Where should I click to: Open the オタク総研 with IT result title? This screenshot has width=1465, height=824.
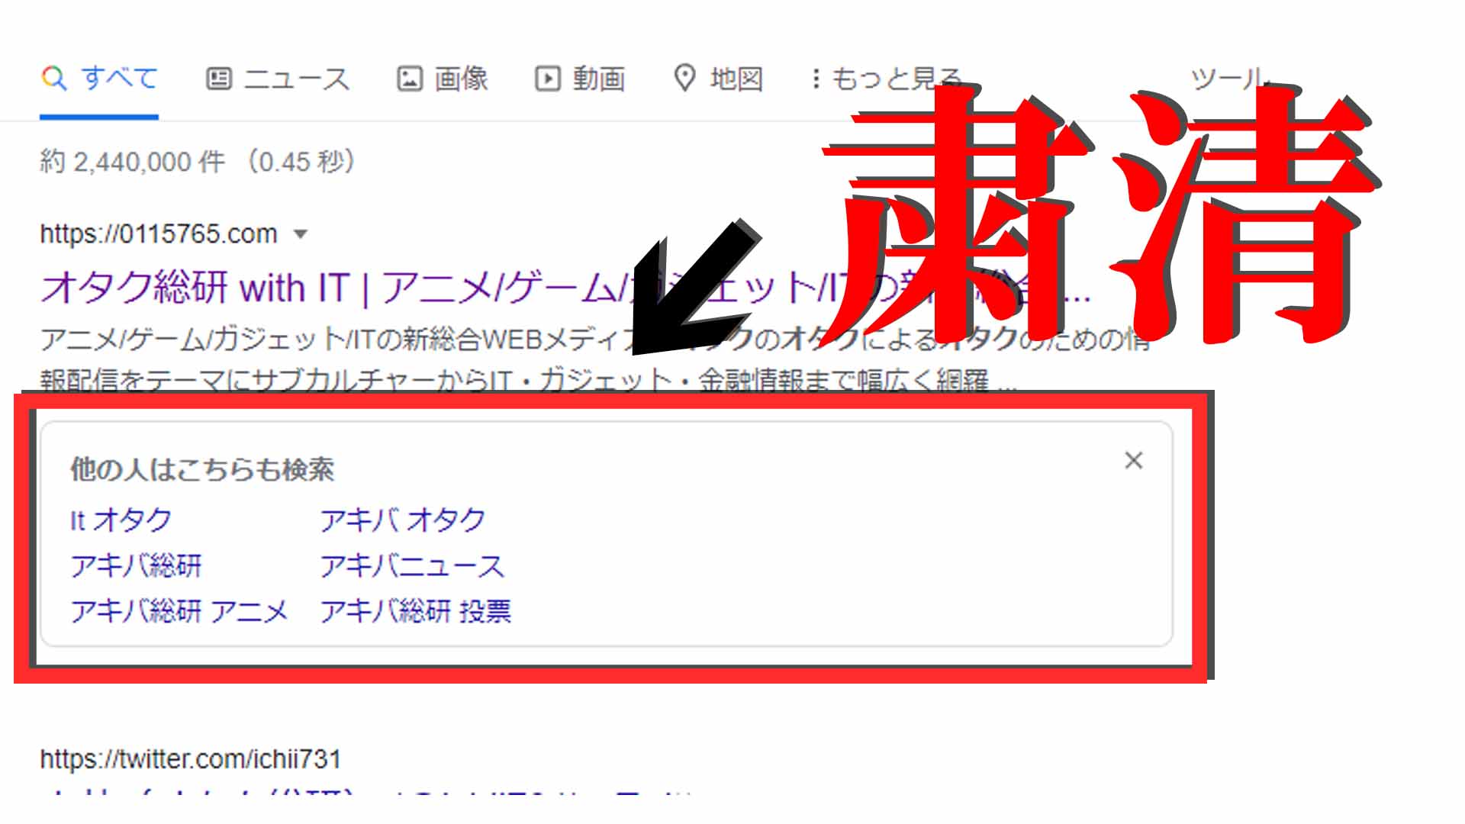pos(565,288)
